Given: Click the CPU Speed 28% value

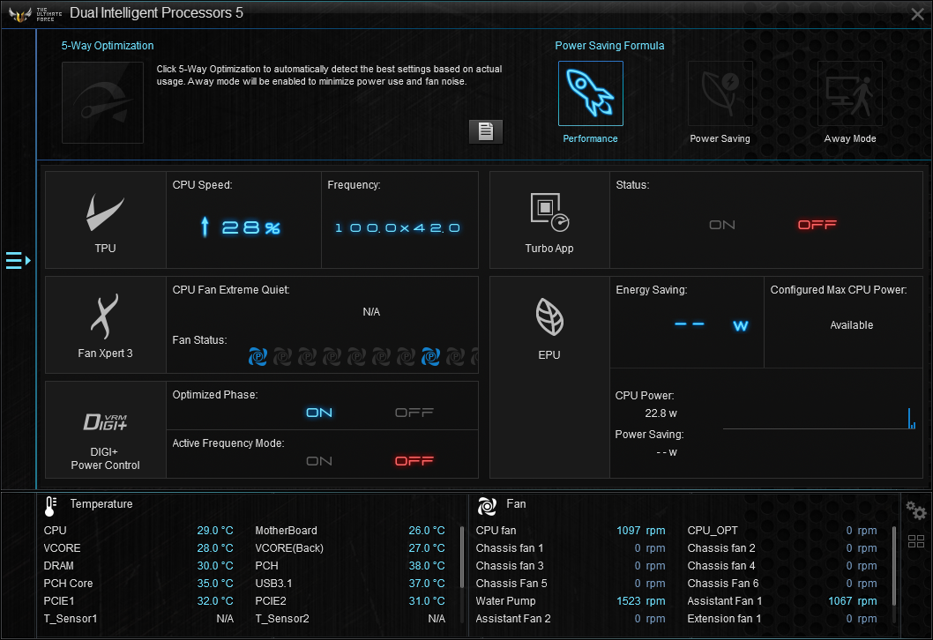Looking at the screenshot, I should click(241, 227).
